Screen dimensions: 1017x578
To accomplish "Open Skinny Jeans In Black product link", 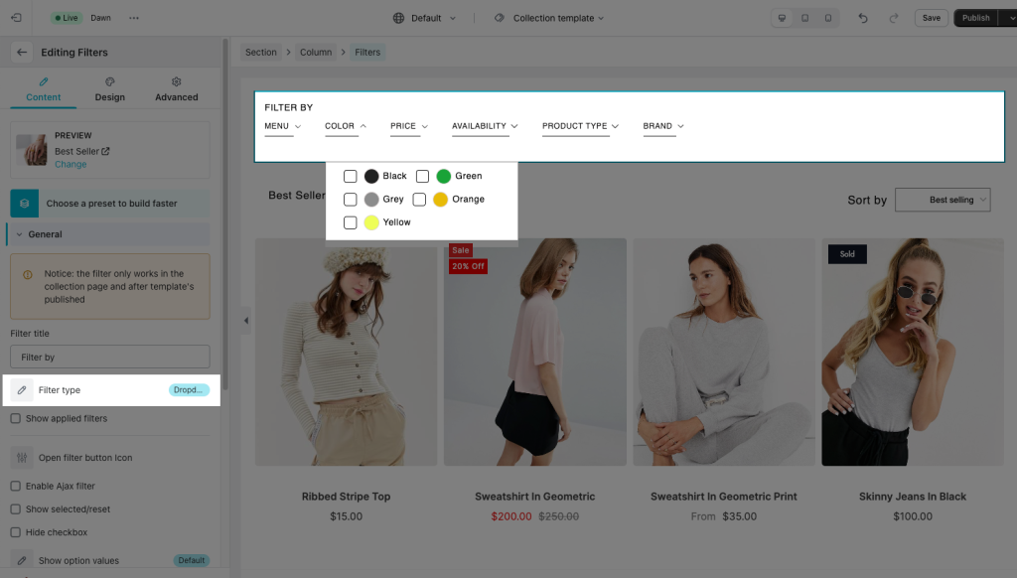I will 913,497.
